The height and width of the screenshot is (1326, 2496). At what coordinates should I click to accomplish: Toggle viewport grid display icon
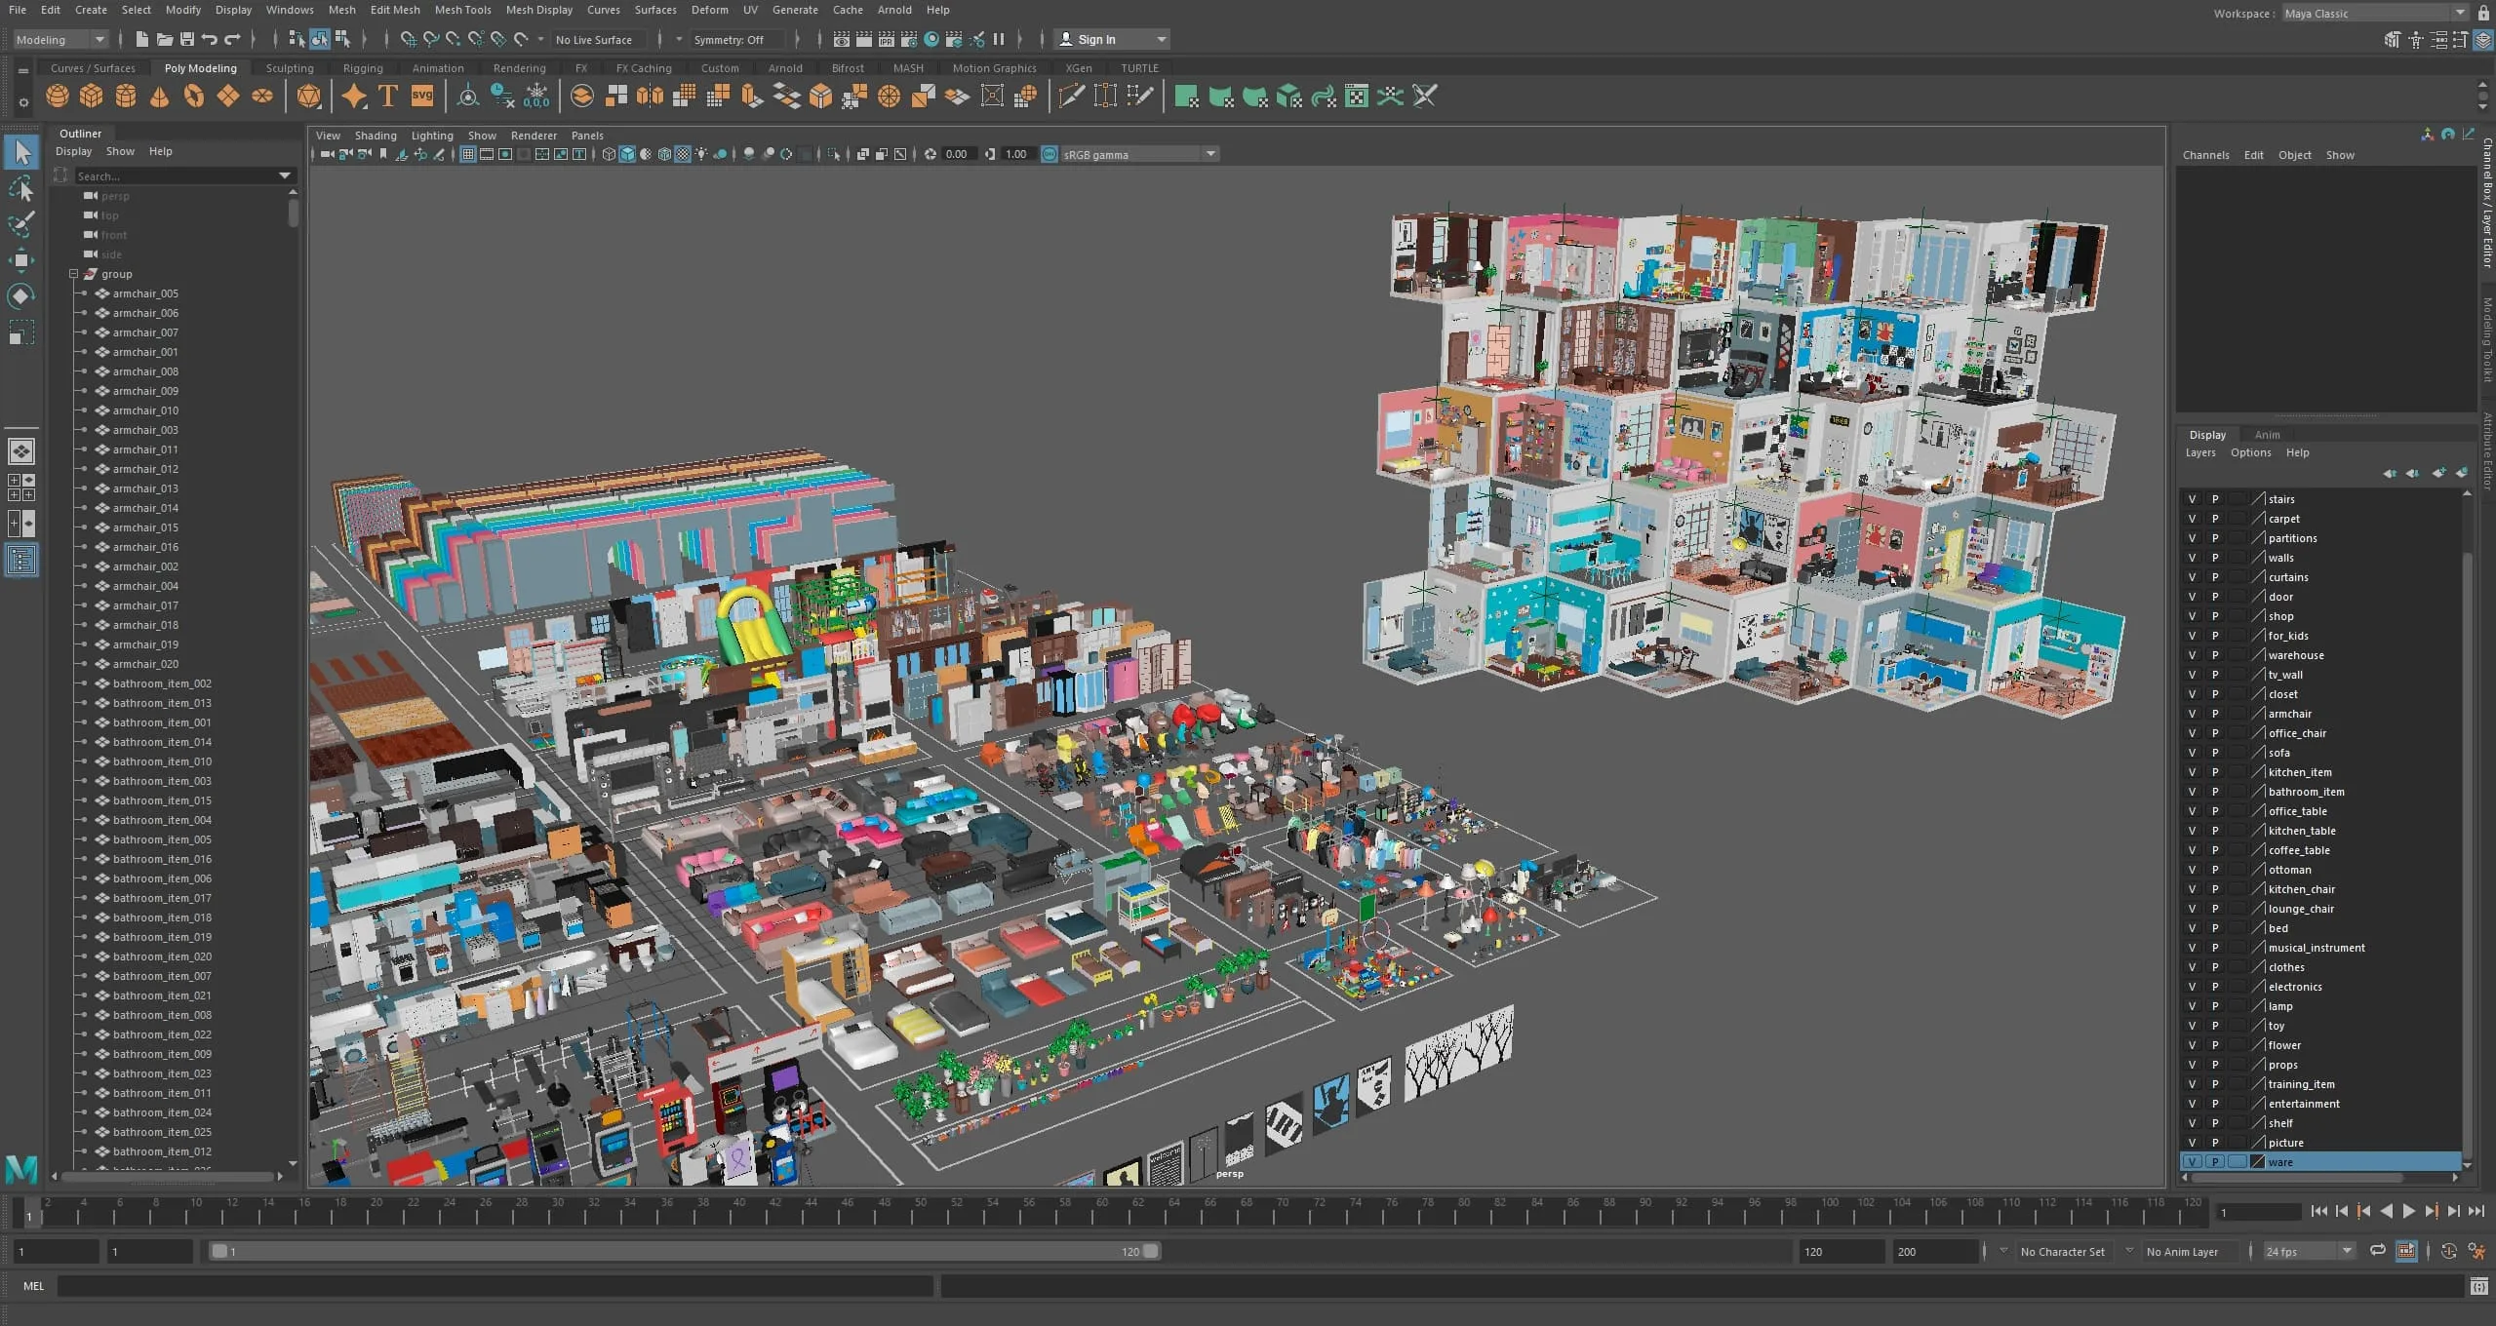coord(468,154)
